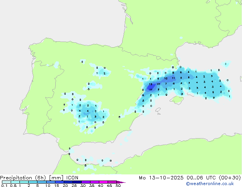Click the "45" legend scale label

109,185
